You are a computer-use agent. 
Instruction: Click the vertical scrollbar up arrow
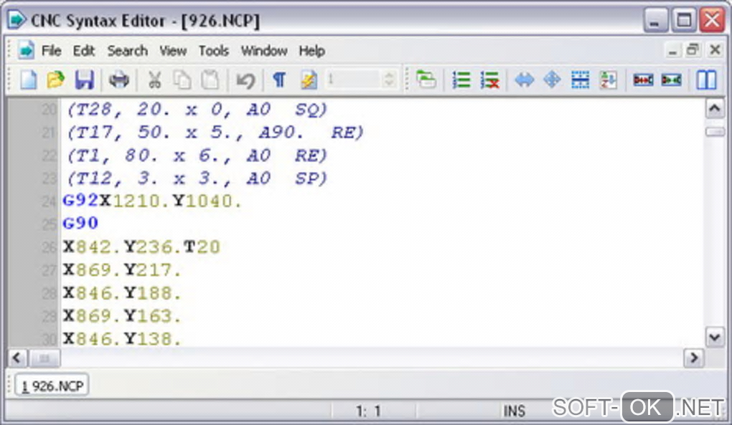coord(714,109)
